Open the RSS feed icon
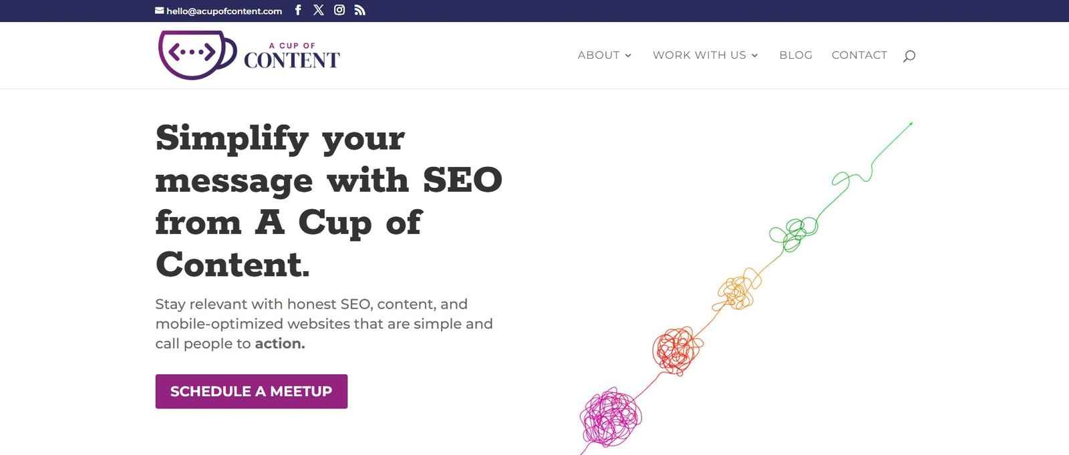 359,10
